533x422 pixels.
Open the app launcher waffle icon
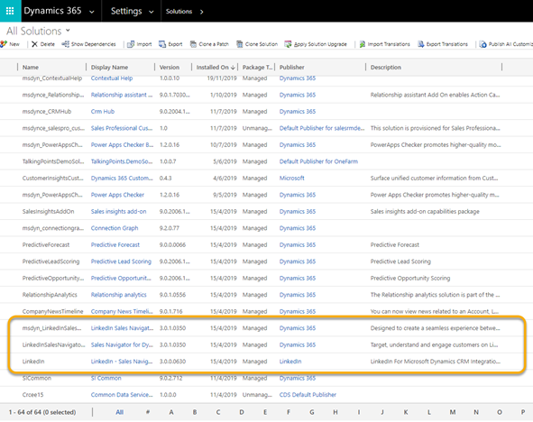10,11
